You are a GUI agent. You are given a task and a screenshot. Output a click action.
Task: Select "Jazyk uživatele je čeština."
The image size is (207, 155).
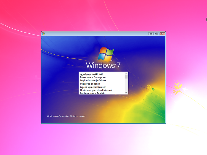[x=102, y=81]
